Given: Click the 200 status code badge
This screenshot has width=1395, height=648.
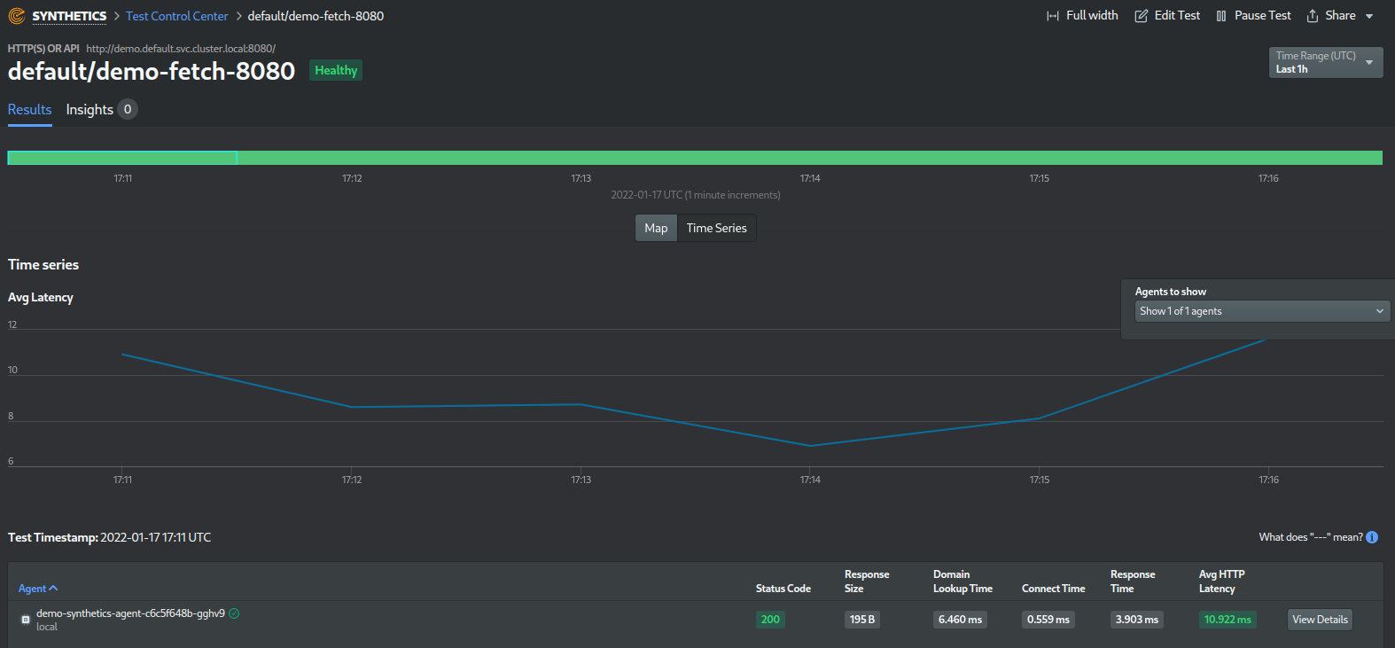Looking at the screenshot, I should [770, 620].
